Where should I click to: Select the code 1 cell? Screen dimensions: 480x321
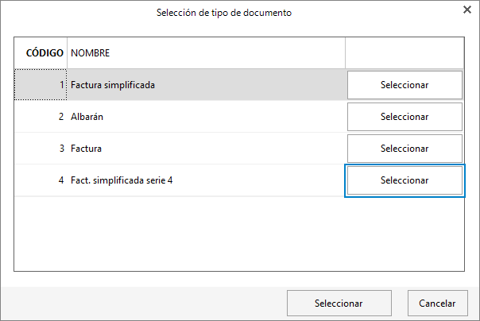(41, 85)
